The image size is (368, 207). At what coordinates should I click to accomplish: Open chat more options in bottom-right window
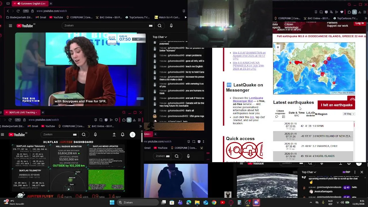click(355, 172)
